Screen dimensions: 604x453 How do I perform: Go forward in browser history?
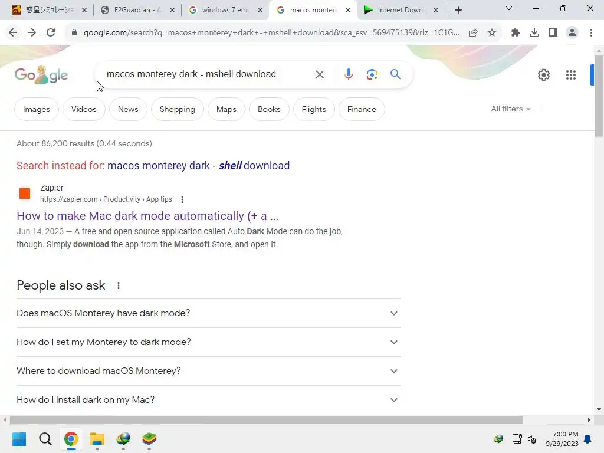click(32, 33)
